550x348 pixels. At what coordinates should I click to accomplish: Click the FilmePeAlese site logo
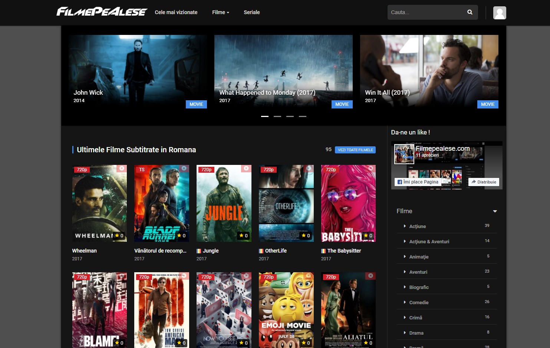[x=102, y=12]
